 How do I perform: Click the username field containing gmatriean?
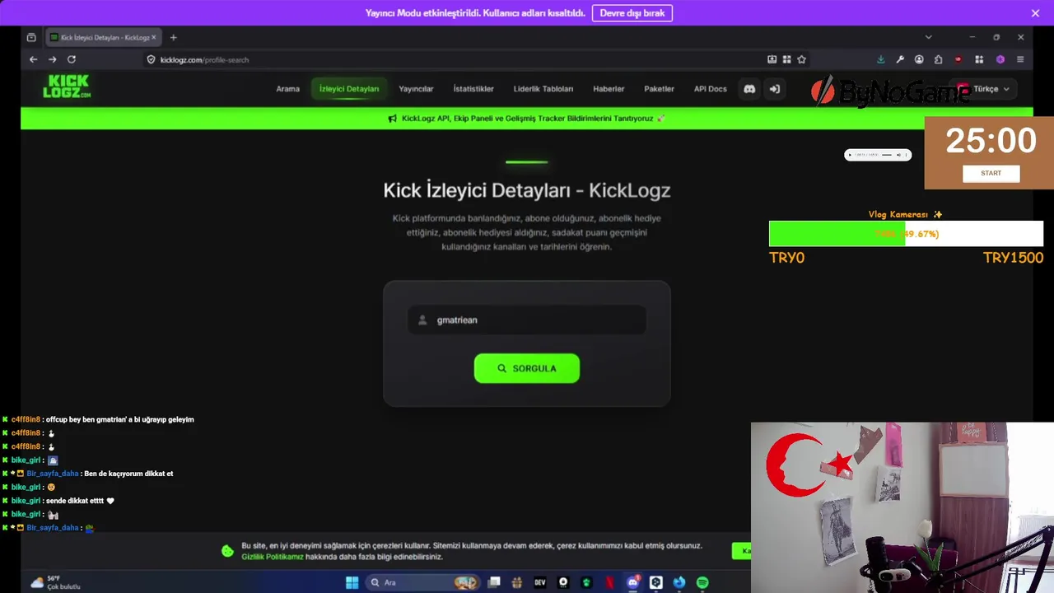point(527,320)
